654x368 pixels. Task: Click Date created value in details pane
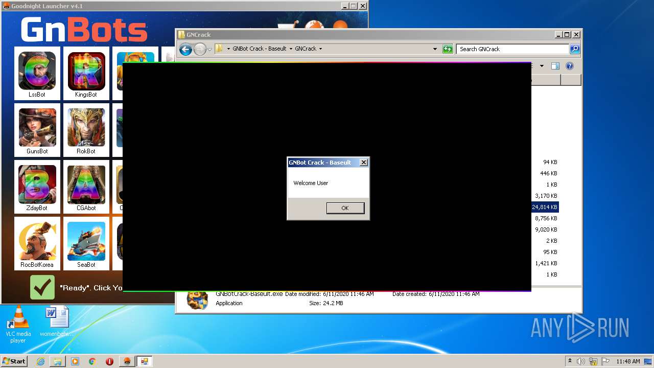pos(454,294)
